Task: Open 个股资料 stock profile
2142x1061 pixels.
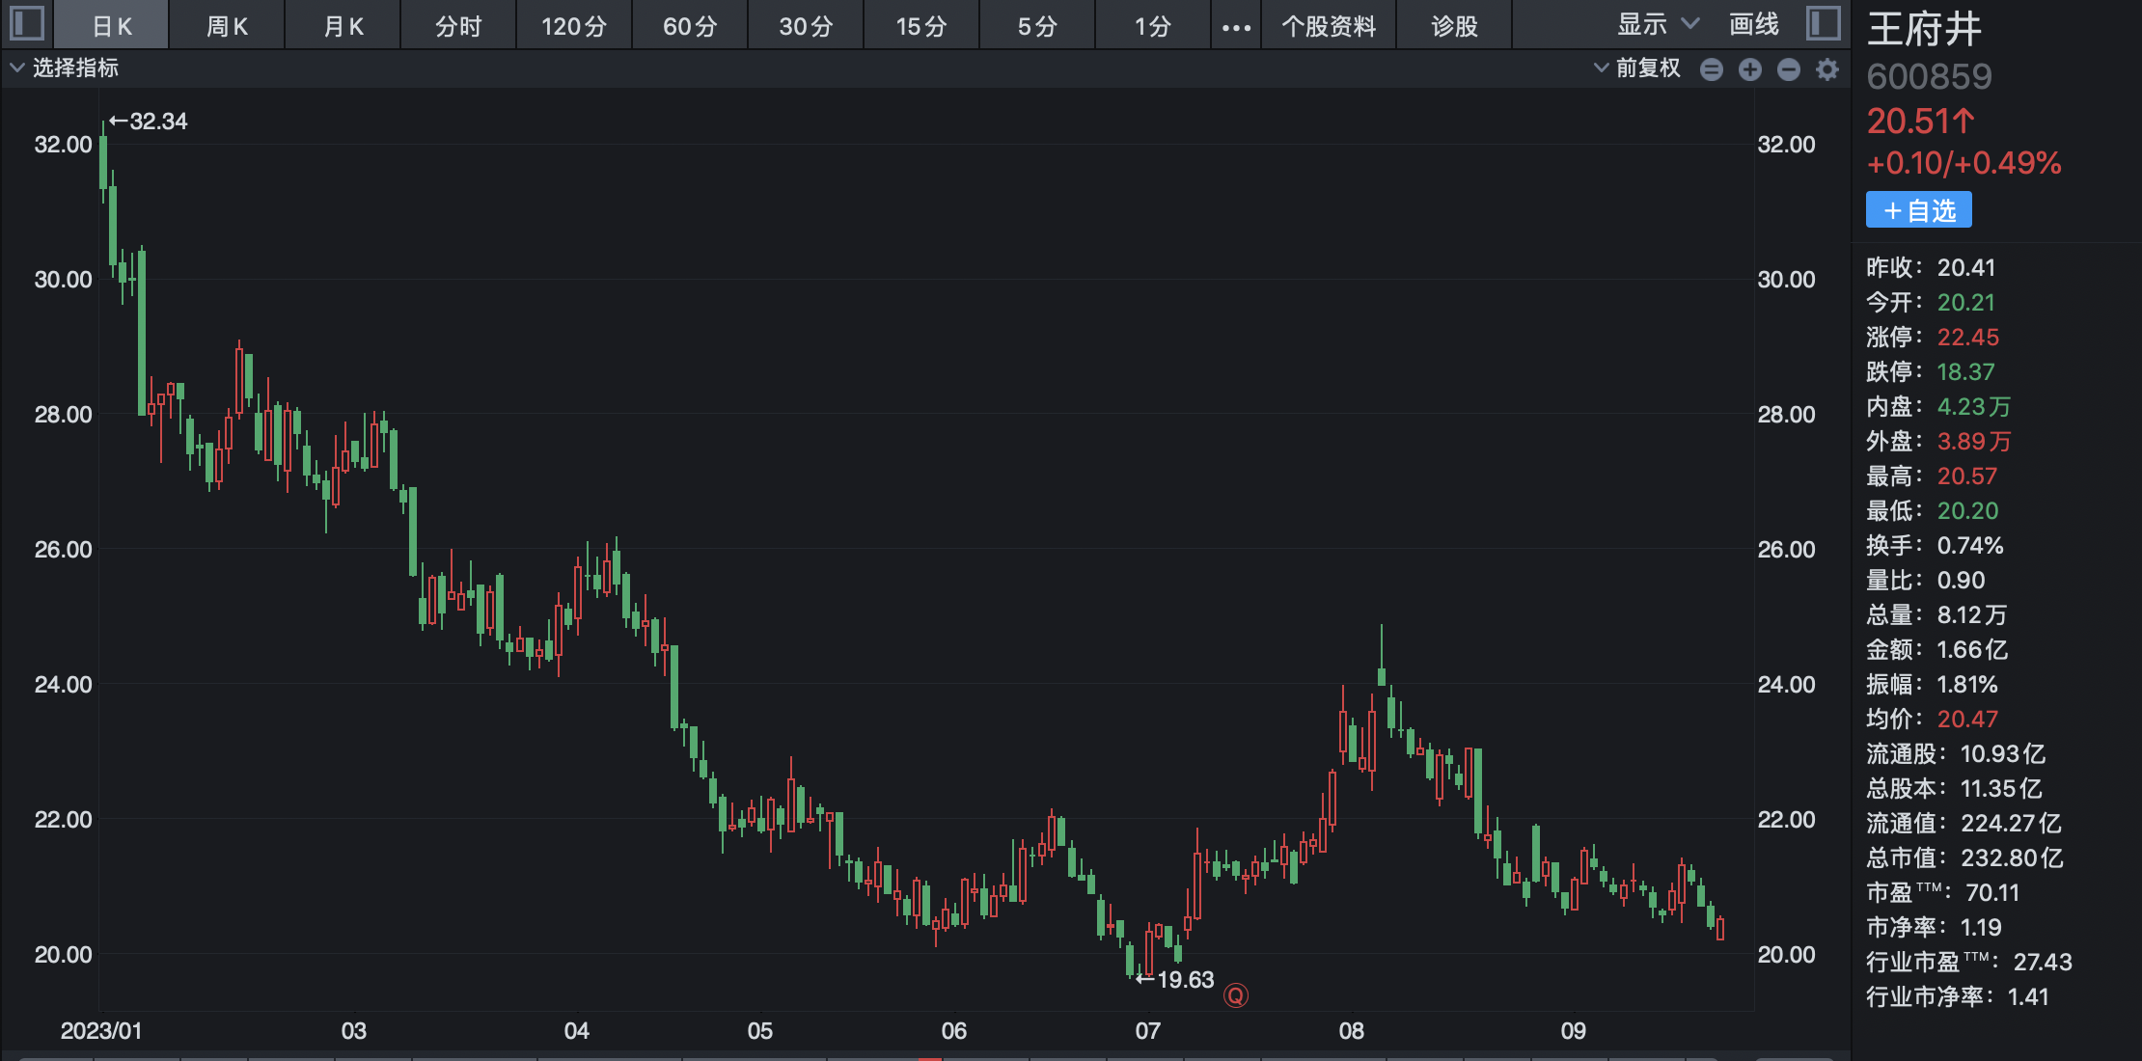Action: pyautogui.click(x=1329, y=26)
